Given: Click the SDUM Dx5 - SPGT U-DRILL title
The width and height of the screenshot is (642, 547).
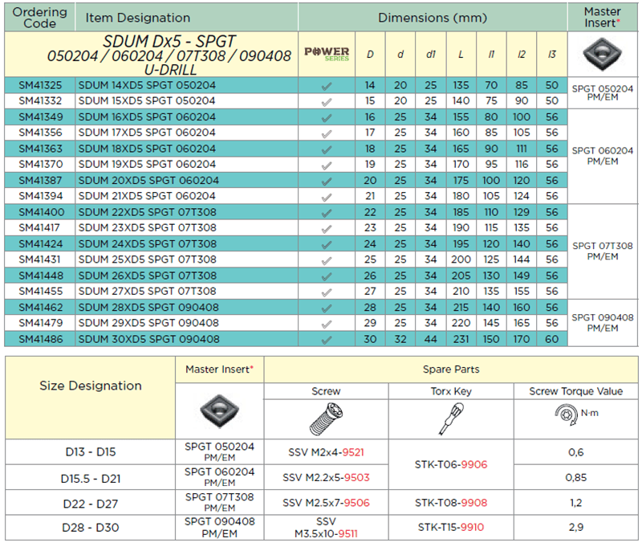Looking at the screenshot, I should [x=169, y=55].
